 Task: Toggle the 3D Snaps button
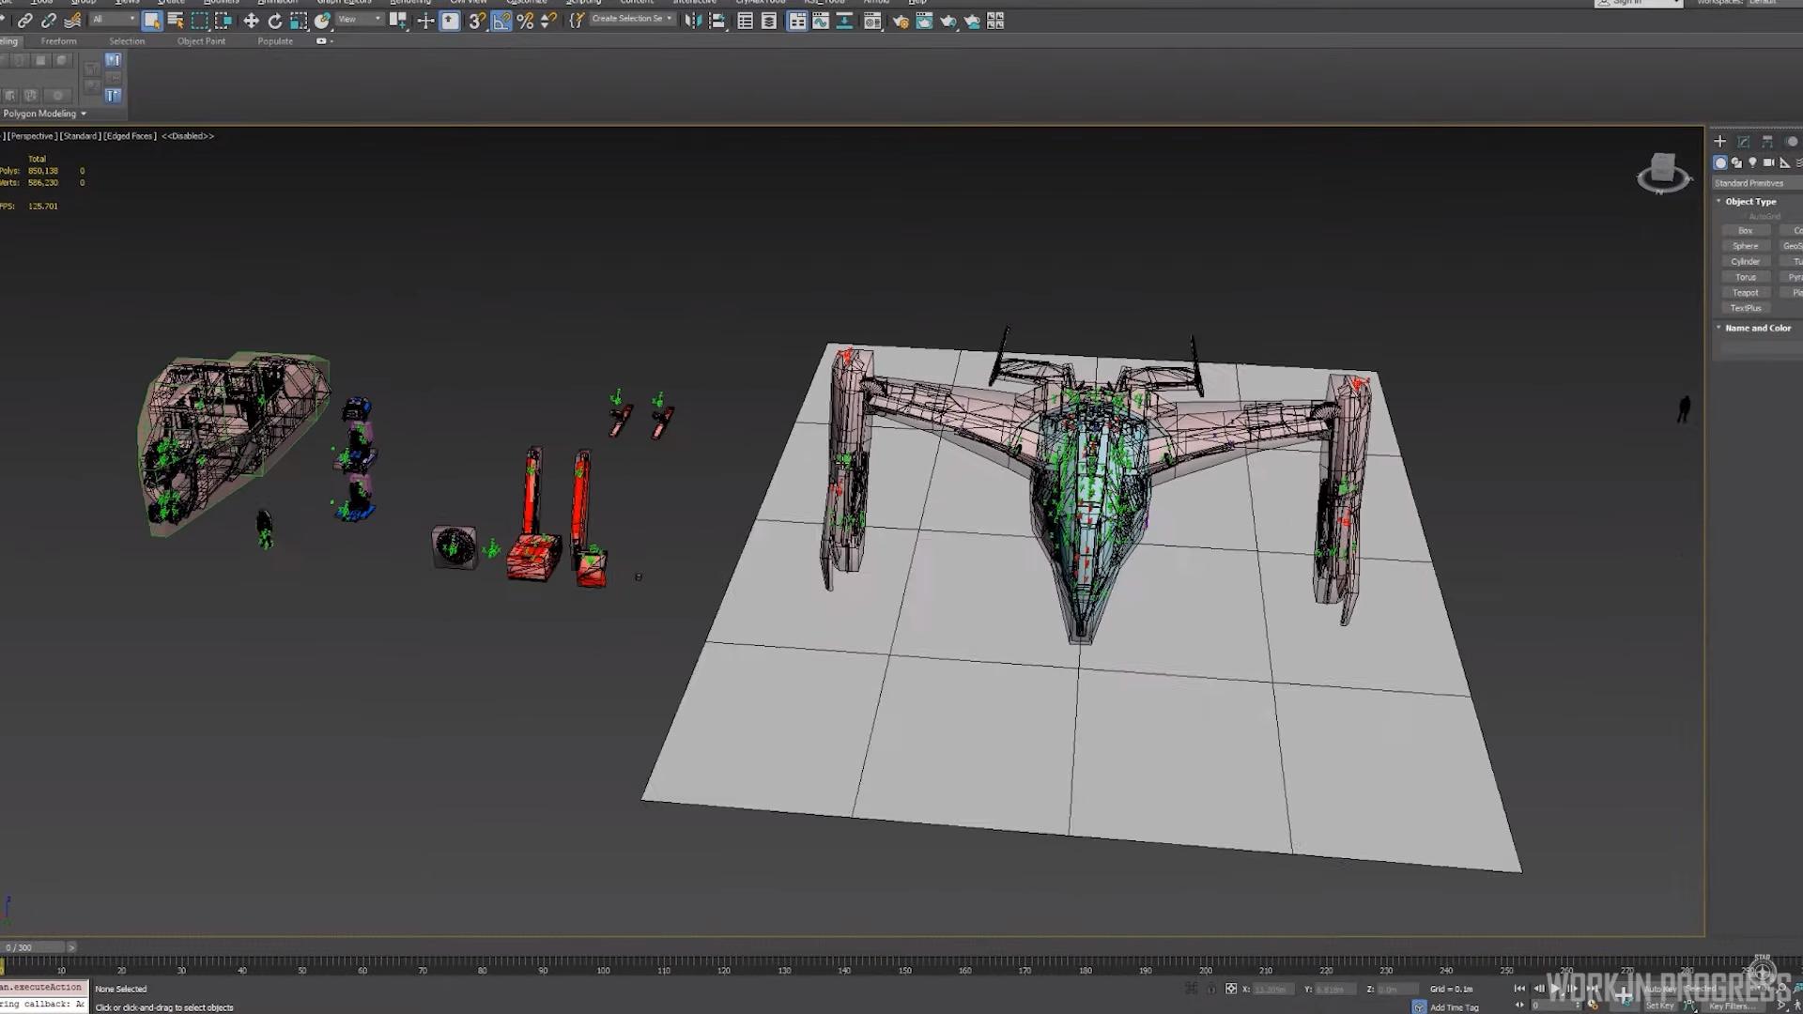(x=476, y=21)
